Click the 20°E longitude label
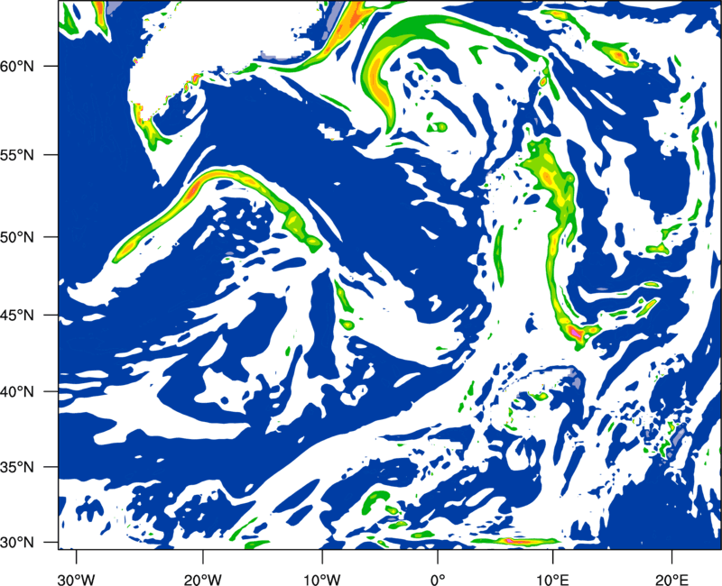The height and width of the screenshot is (586, 722). tap(671, 579)
